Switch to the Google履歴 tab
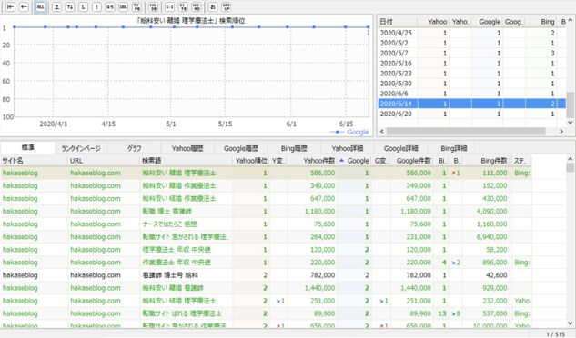Viewport: 576px width, 338px height. (x=241, y=148)
